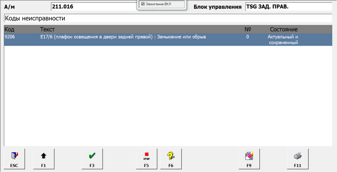Click the F9 eraser button
337x172 pixels.
pyautogui.click(x=249, y=159)
